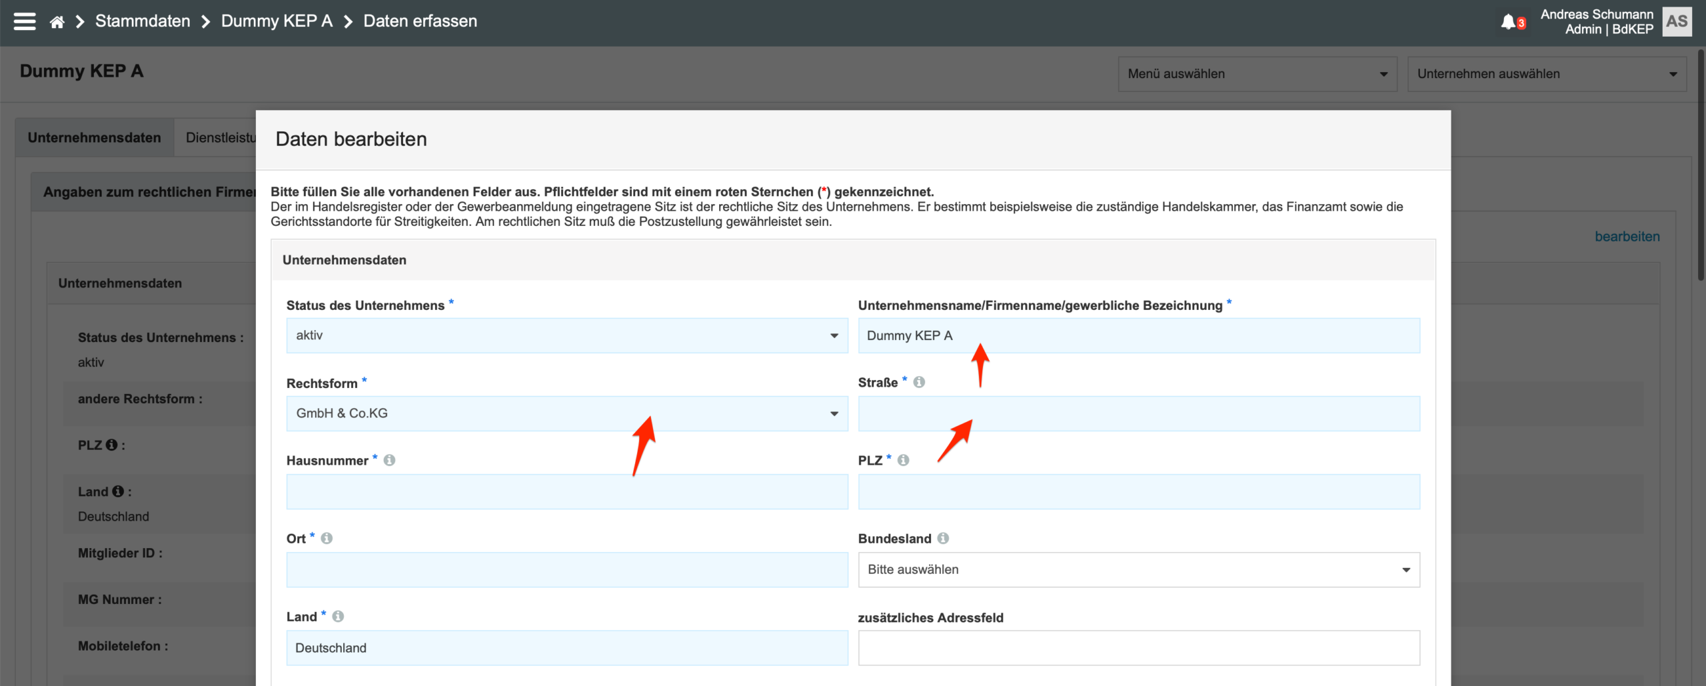Show info icon beside PLZ in dialog
This screenshot has height=686, width=1706.
903,460
